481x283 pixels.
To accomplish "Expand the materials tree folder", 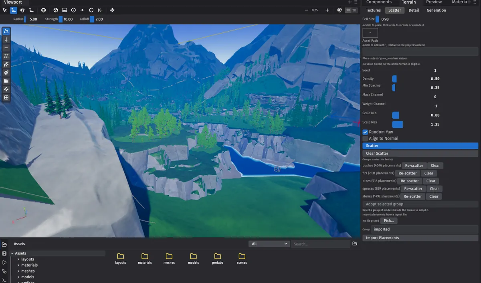I will tap(18, 265).
